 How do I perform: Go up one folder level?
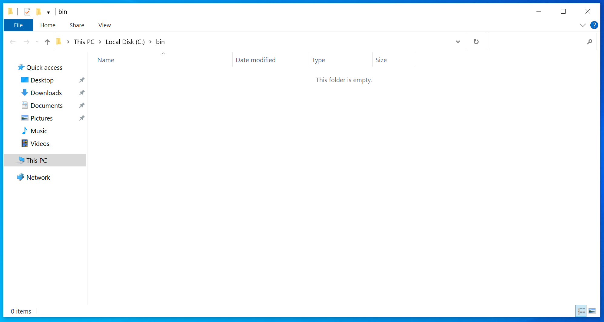pyautogui.click(x=47, y=42)
